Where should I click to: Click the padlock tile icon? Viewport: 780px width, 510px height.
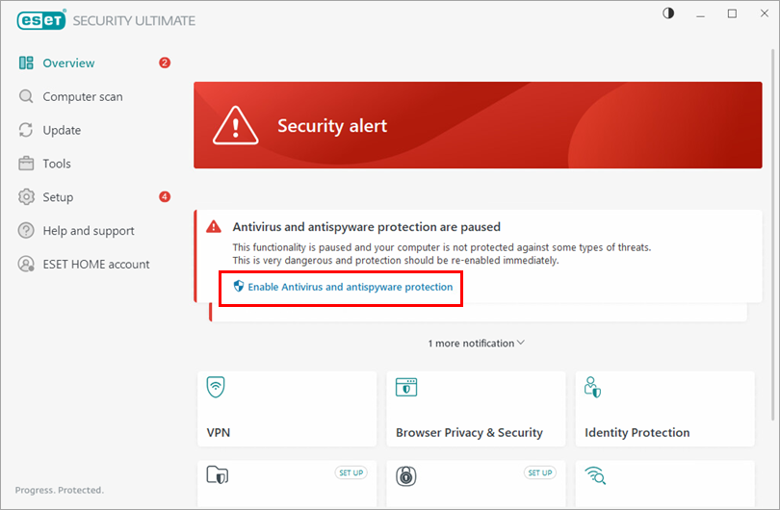click(405, 476)
